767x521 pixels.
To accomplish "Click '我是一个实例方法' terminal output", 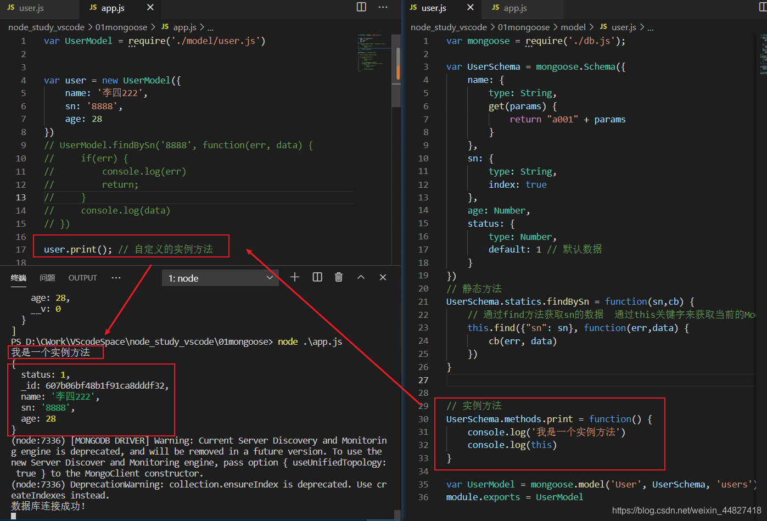I will 51,352.
